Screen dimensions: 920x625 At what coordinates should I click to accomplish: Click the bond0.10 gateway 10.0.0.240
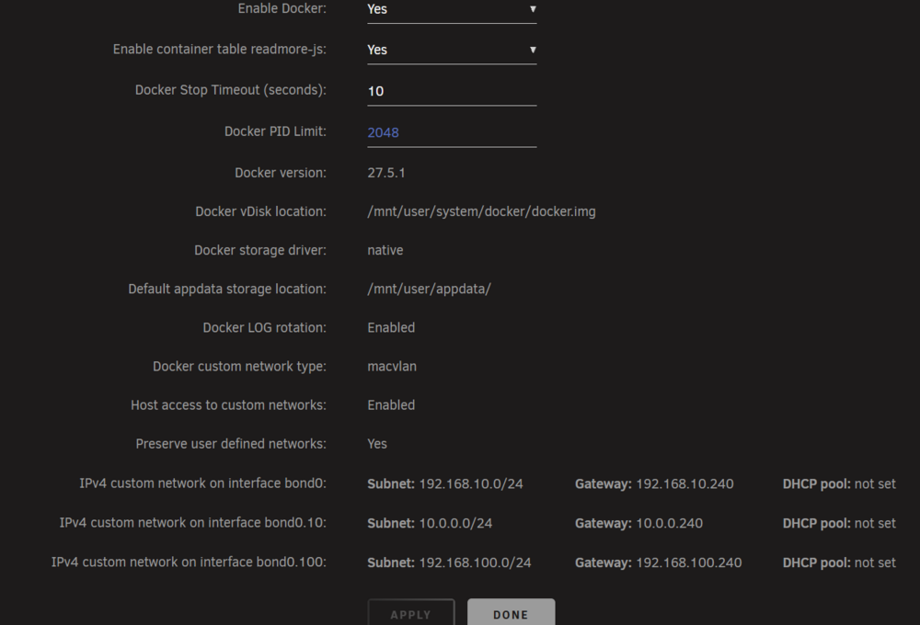coord(669,524)
